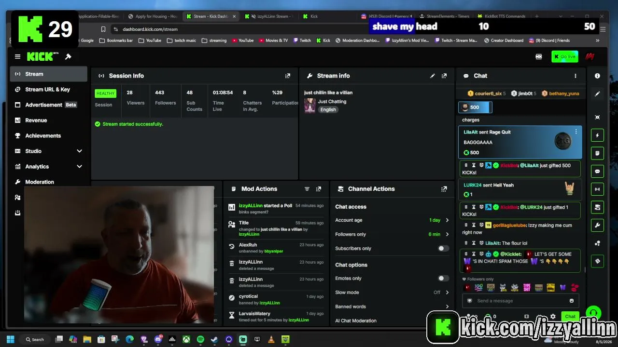Click the pencil icon in right sidebar
The image size is (618, 347).
point(597,94)
